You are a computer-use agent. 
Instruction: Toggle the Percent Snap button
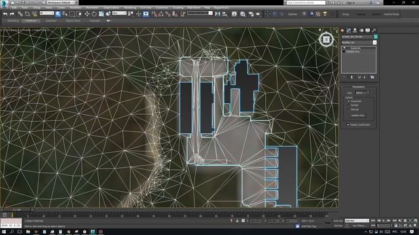tap(168, 14)
